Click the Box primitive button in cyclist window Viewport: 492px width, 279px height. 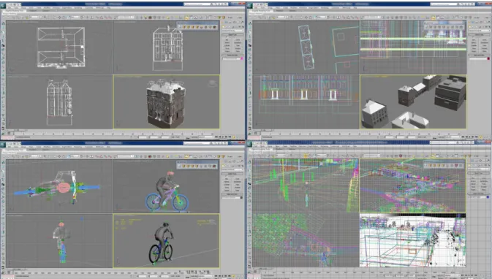(227, 179)
